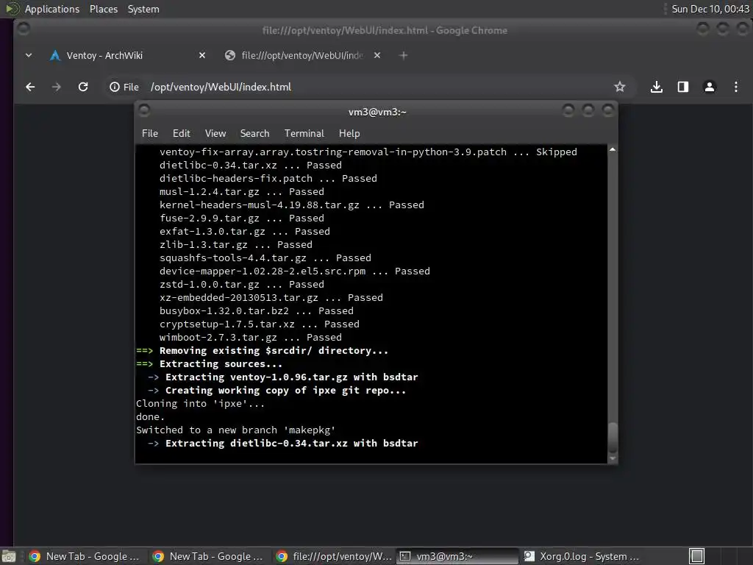Image resolution: width=753 pixels, height=565 pixels.
Task: Open the Places menu in top panel
Action: pos(104,9)
